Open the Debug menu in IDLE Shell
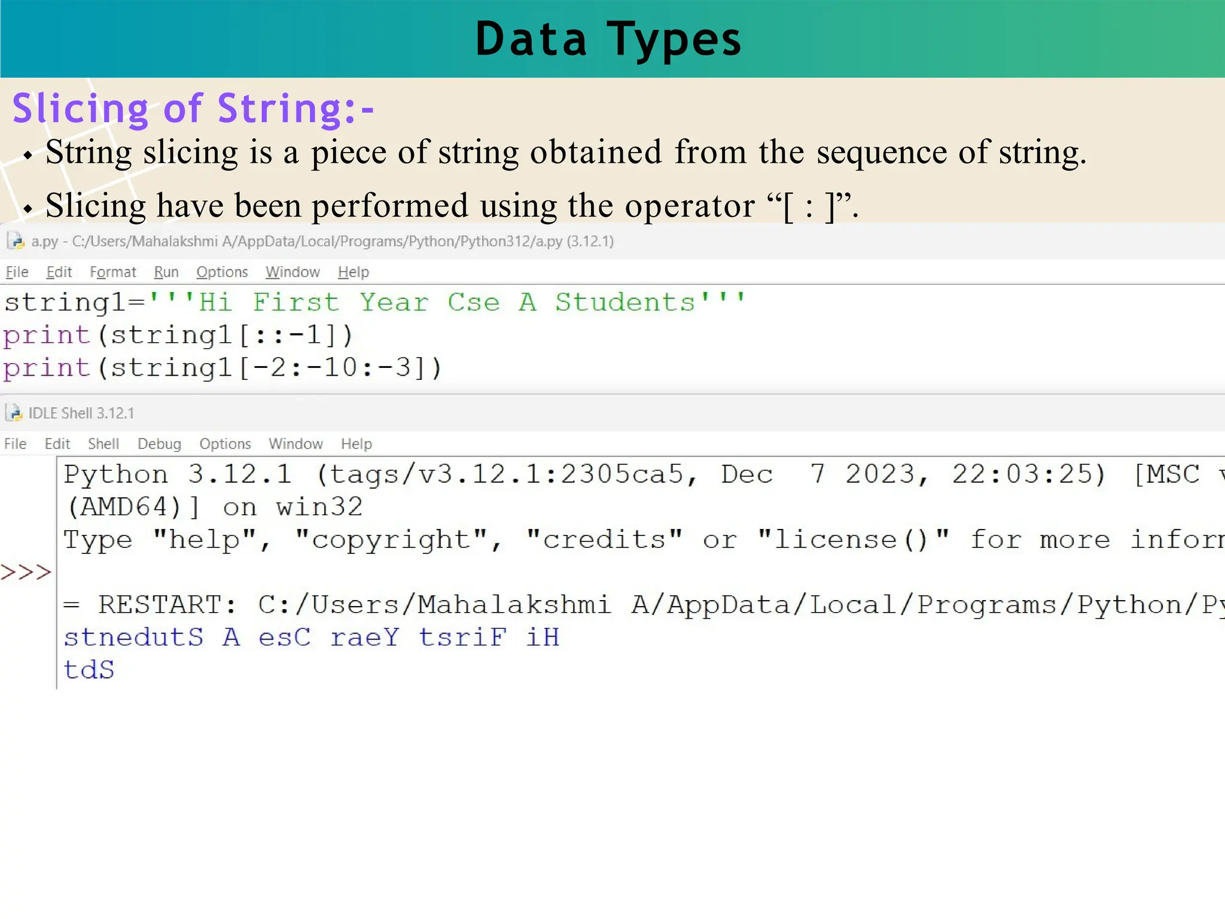The height and width of the screenshot is (919, 1225). pos(159,444)
